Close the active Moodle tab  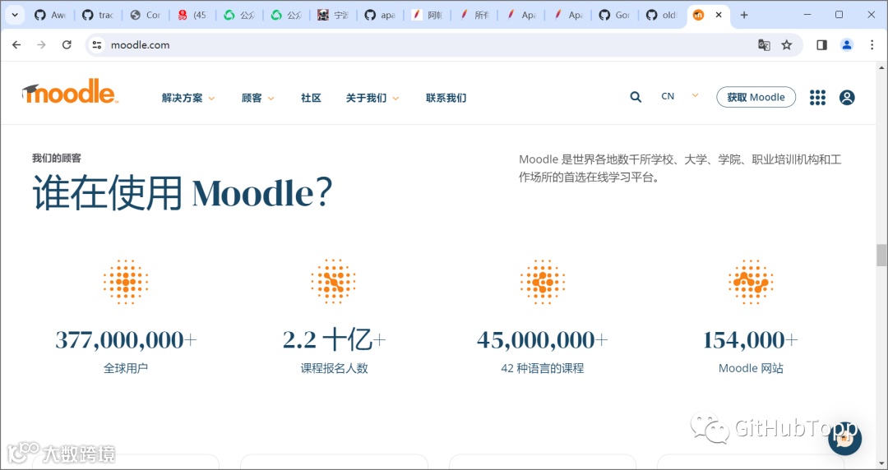(x=719, y=16)
